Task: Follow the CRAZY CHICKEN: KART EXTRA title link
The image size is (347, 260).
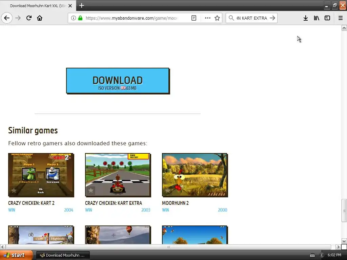Action: click(x=114, y=203)
